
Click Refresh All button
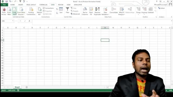(x=39, y=11)
